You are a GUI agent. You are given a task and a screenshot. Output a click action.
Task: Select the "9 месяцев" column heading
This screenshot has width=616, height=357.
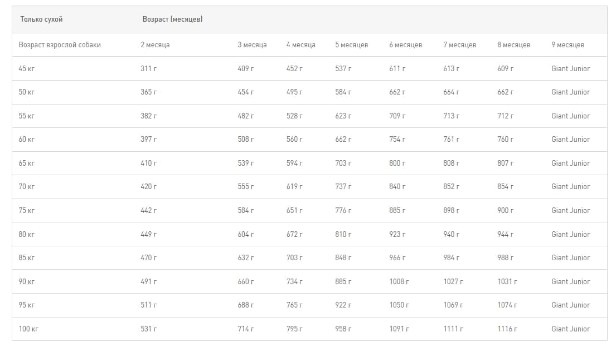(568, 45)
